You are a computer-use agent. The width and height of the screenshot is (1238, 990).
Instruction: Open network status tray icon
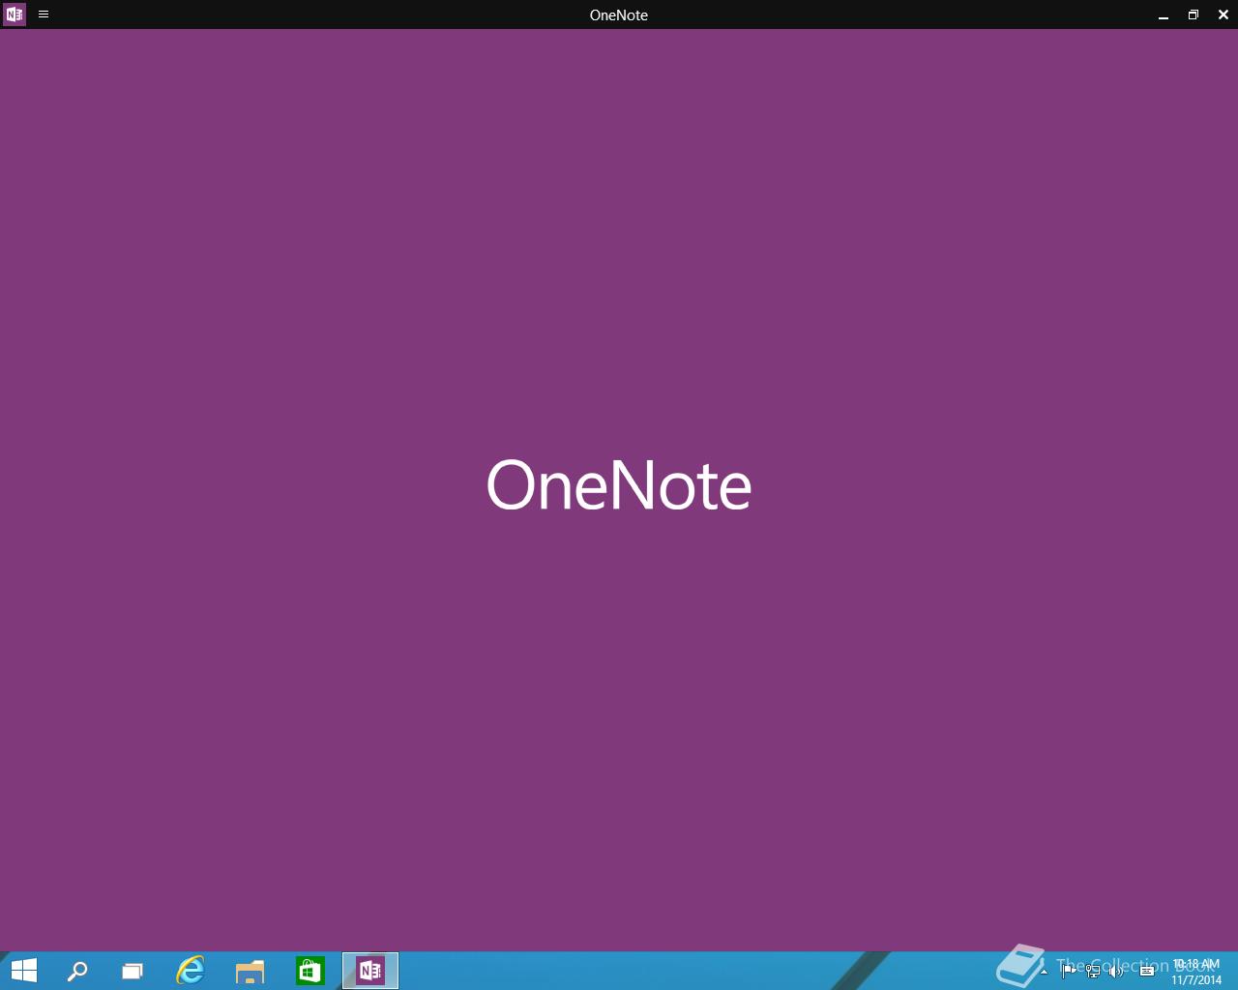(1093, 971)
